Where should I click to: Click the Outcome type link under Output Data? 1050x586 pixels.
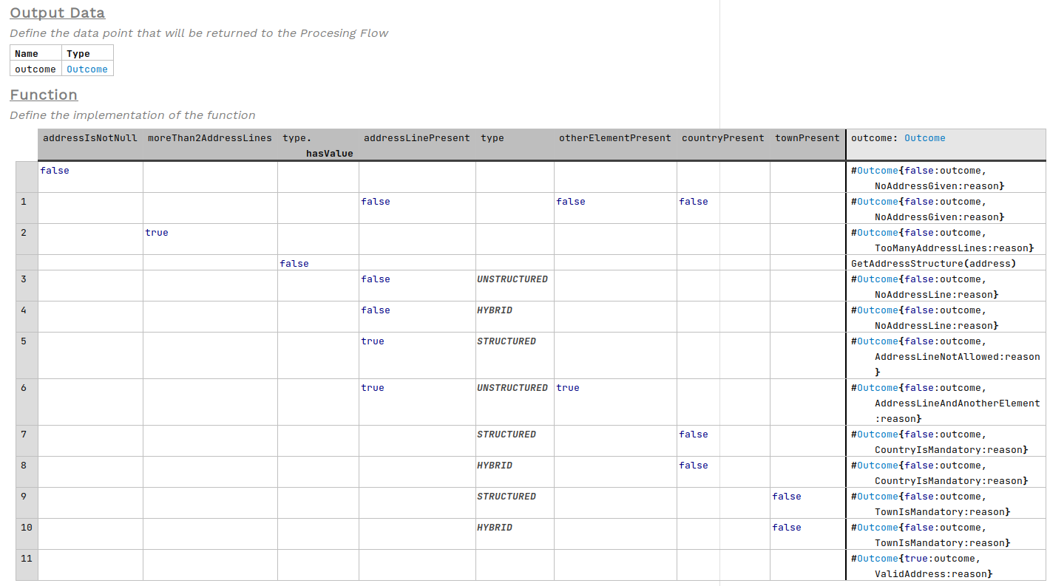click(87, 69)
